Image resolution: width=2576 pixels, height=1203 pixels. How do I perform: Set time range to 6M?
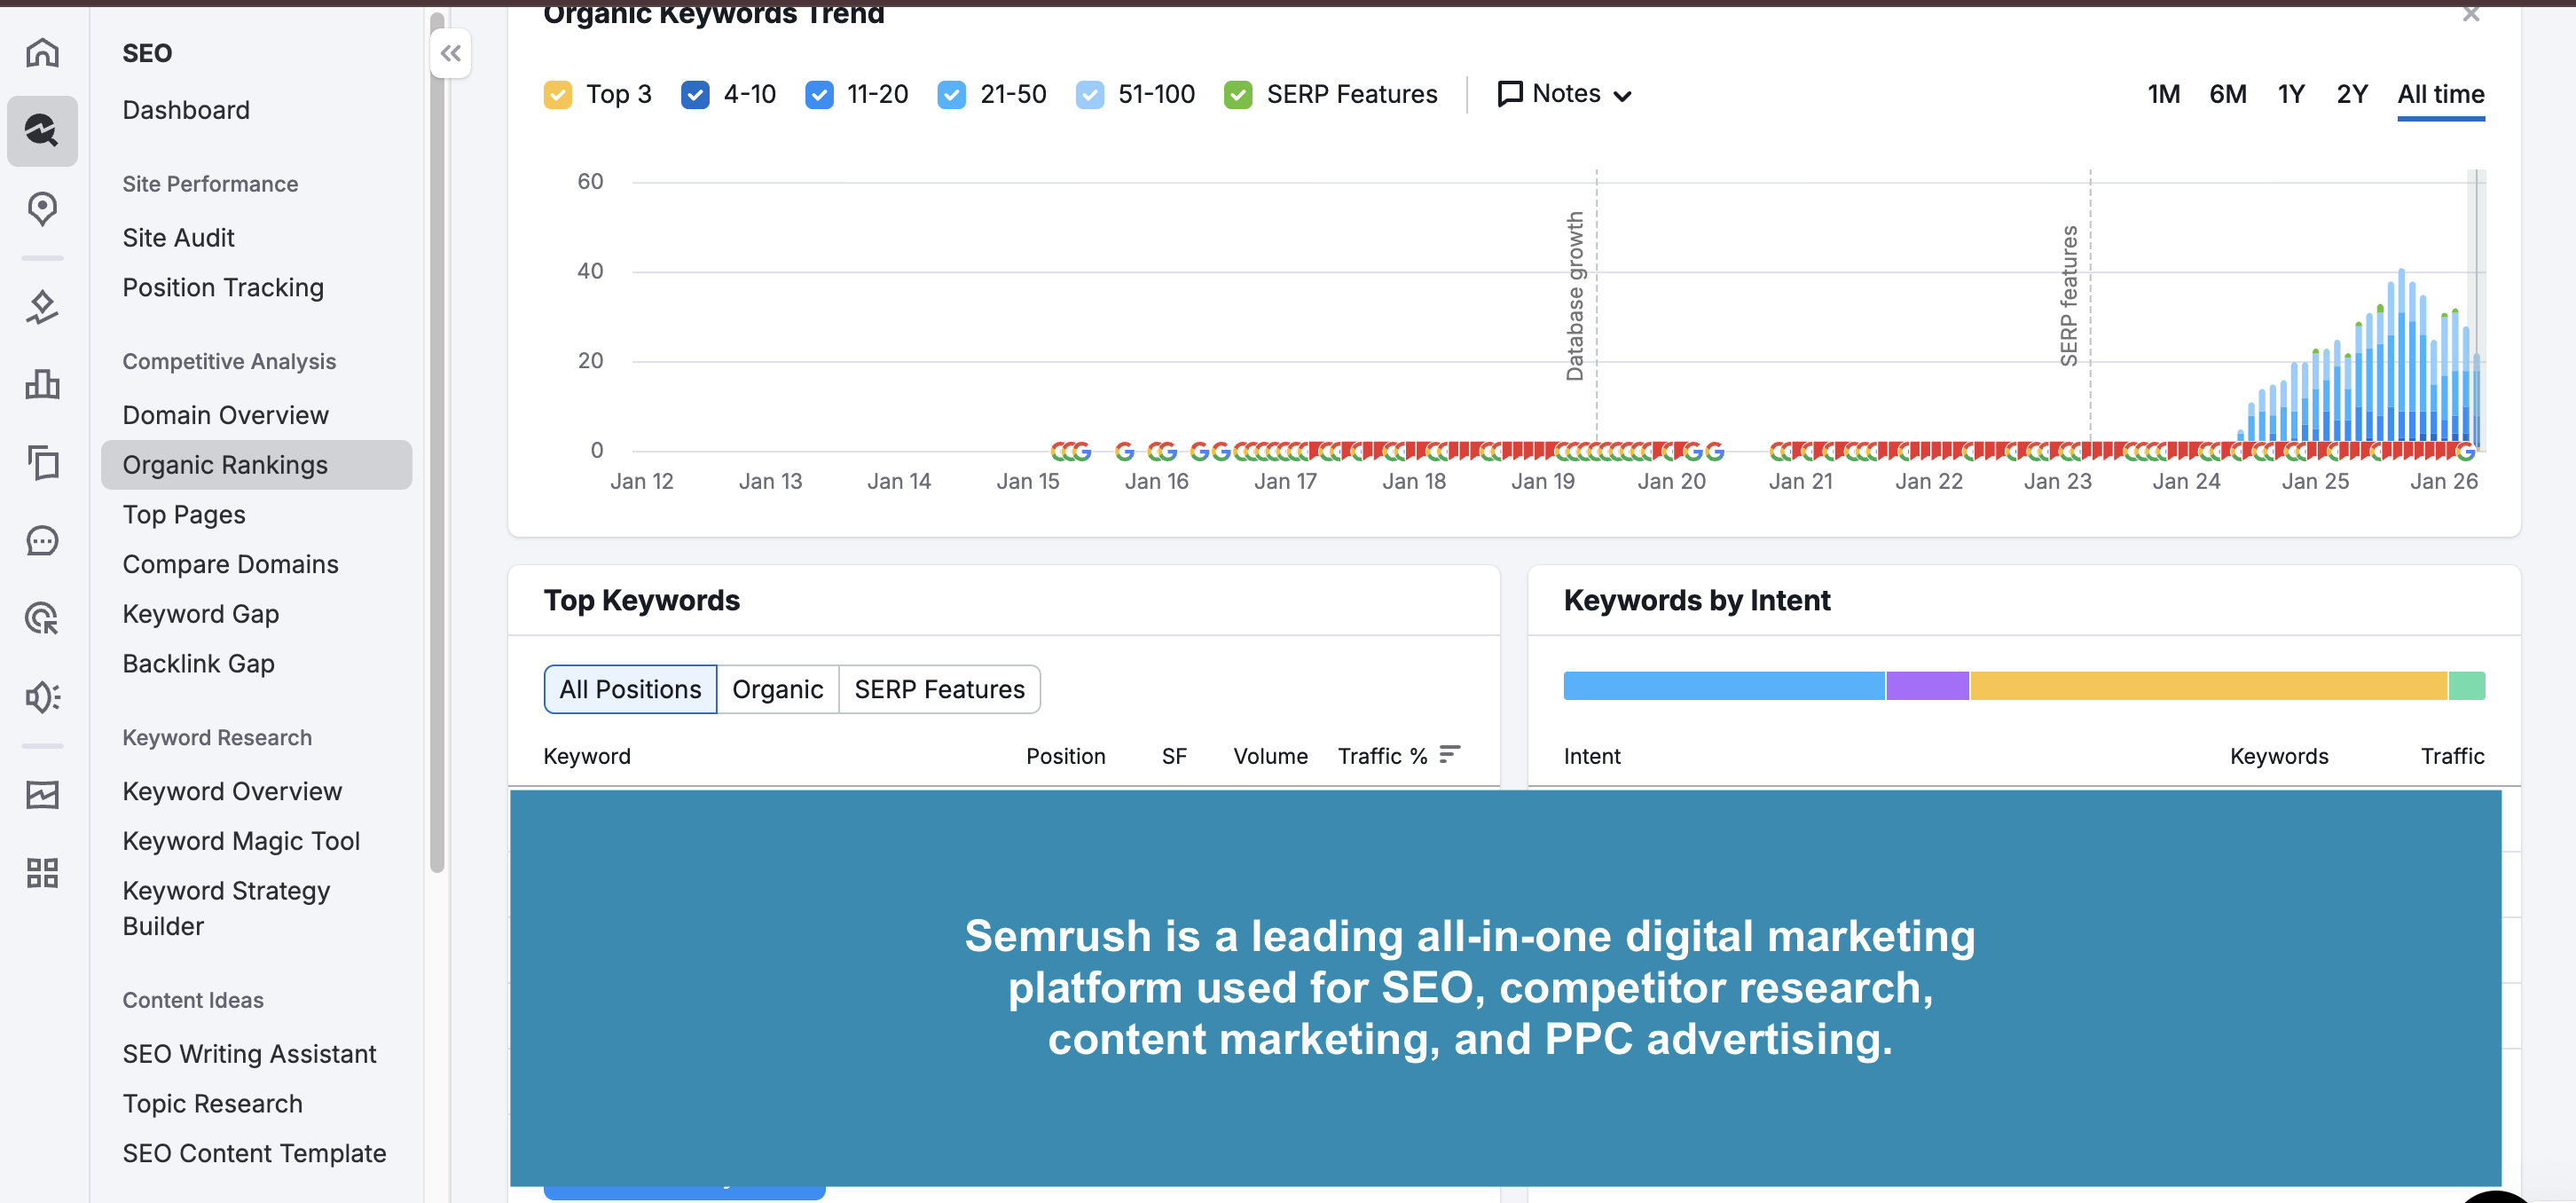click(x=2227, y=94)
